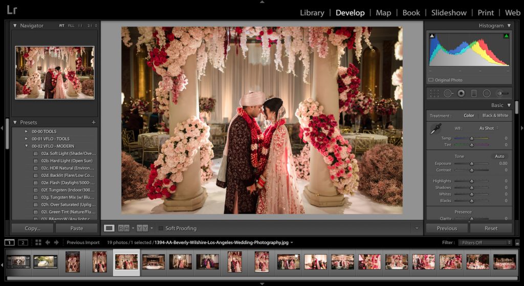Image resolution: width=524 pixels, height=286 pixels.
Task: Activate the Red Eye Correction tool
Action: (461, 94)
